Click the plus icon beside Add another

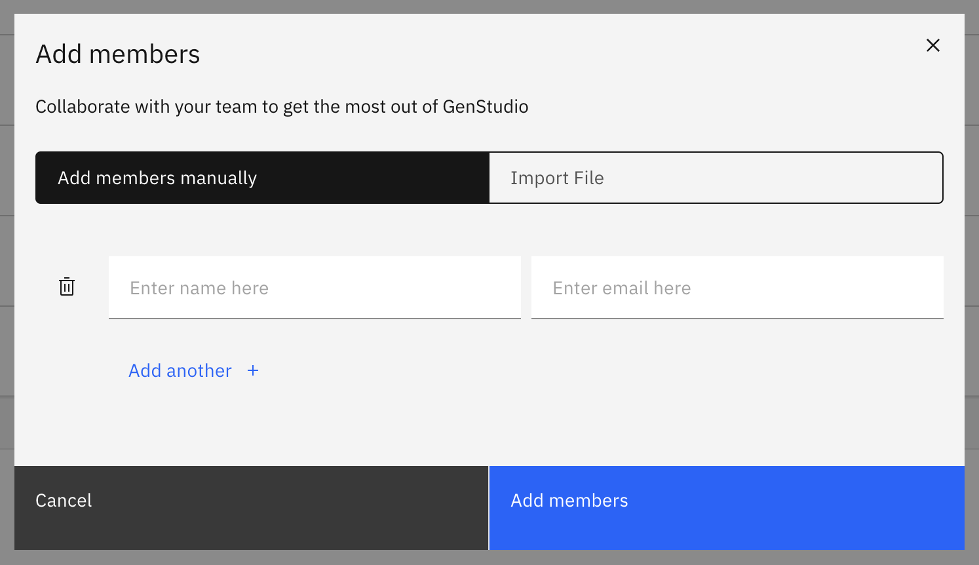(x=253, y=371)
